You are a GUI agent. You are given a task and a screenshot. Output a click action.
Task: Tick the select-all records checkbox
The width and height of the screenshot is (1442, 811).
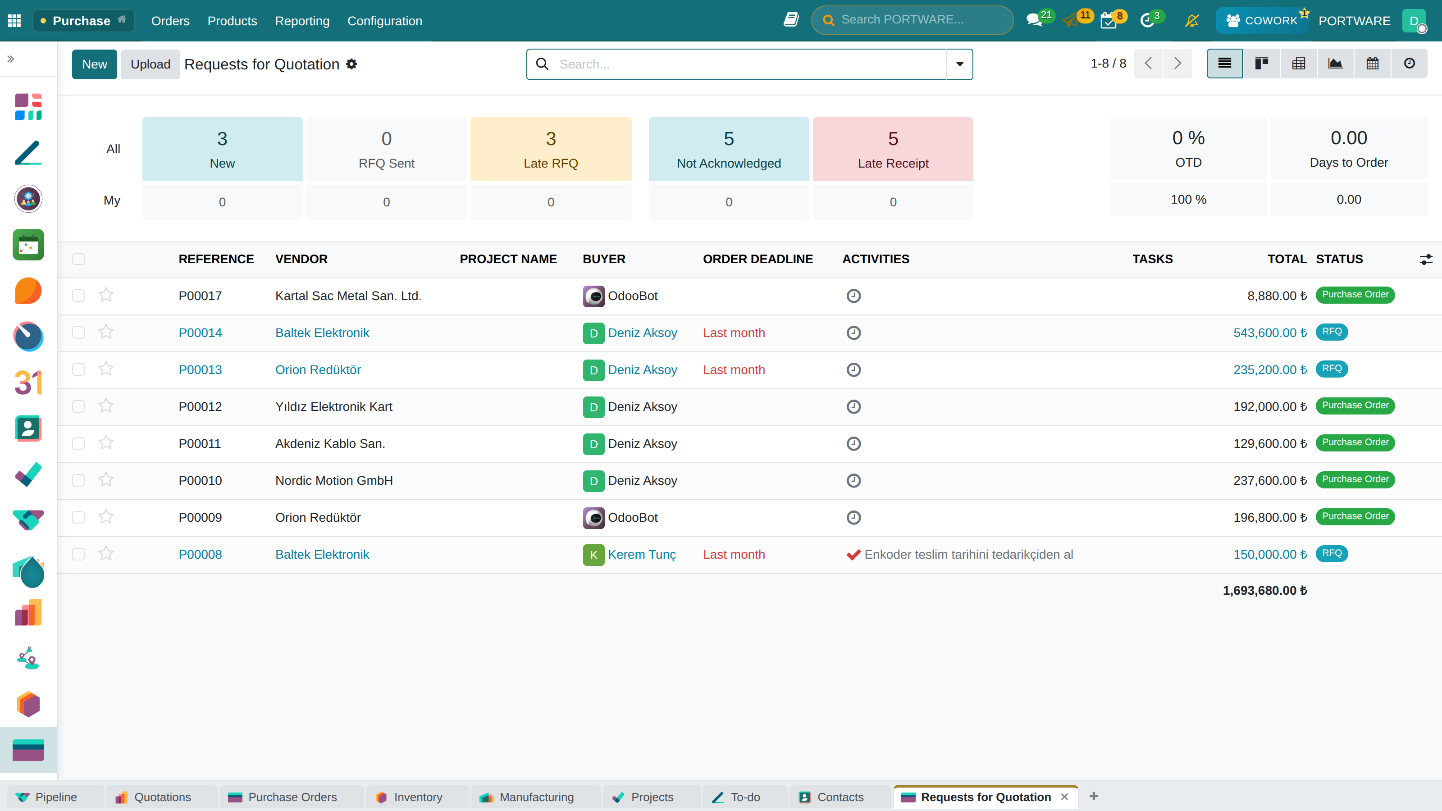(x=78, y=259)
